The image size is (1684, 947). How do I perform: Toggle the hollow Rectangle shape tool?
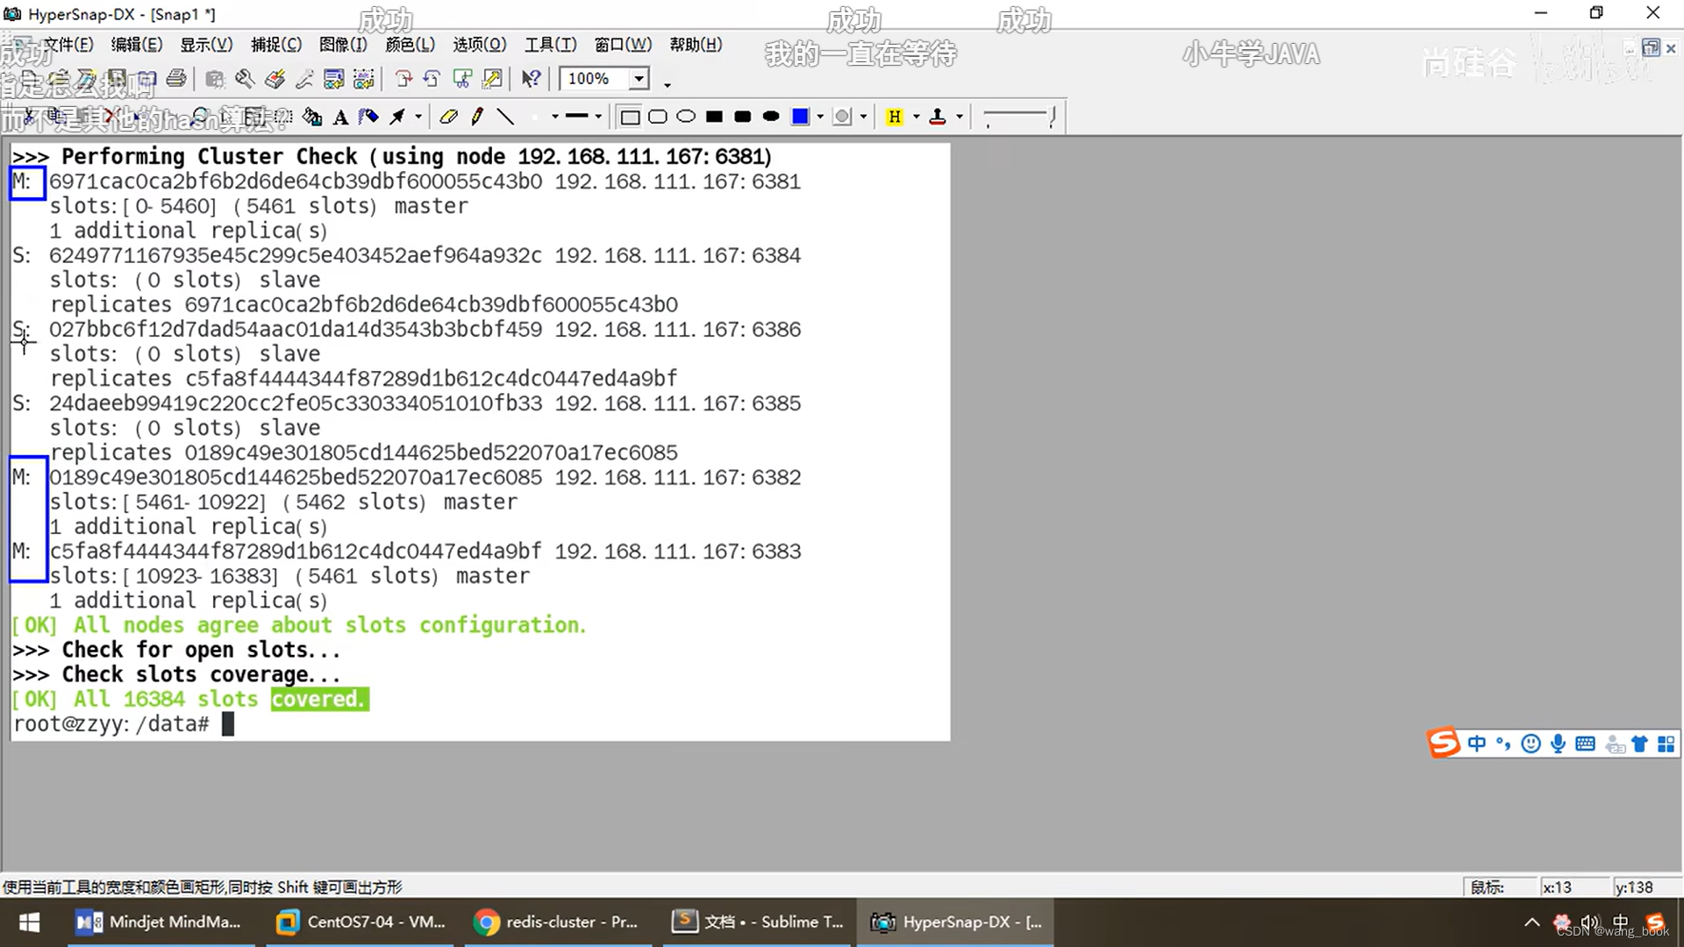(x=629, y=117)
